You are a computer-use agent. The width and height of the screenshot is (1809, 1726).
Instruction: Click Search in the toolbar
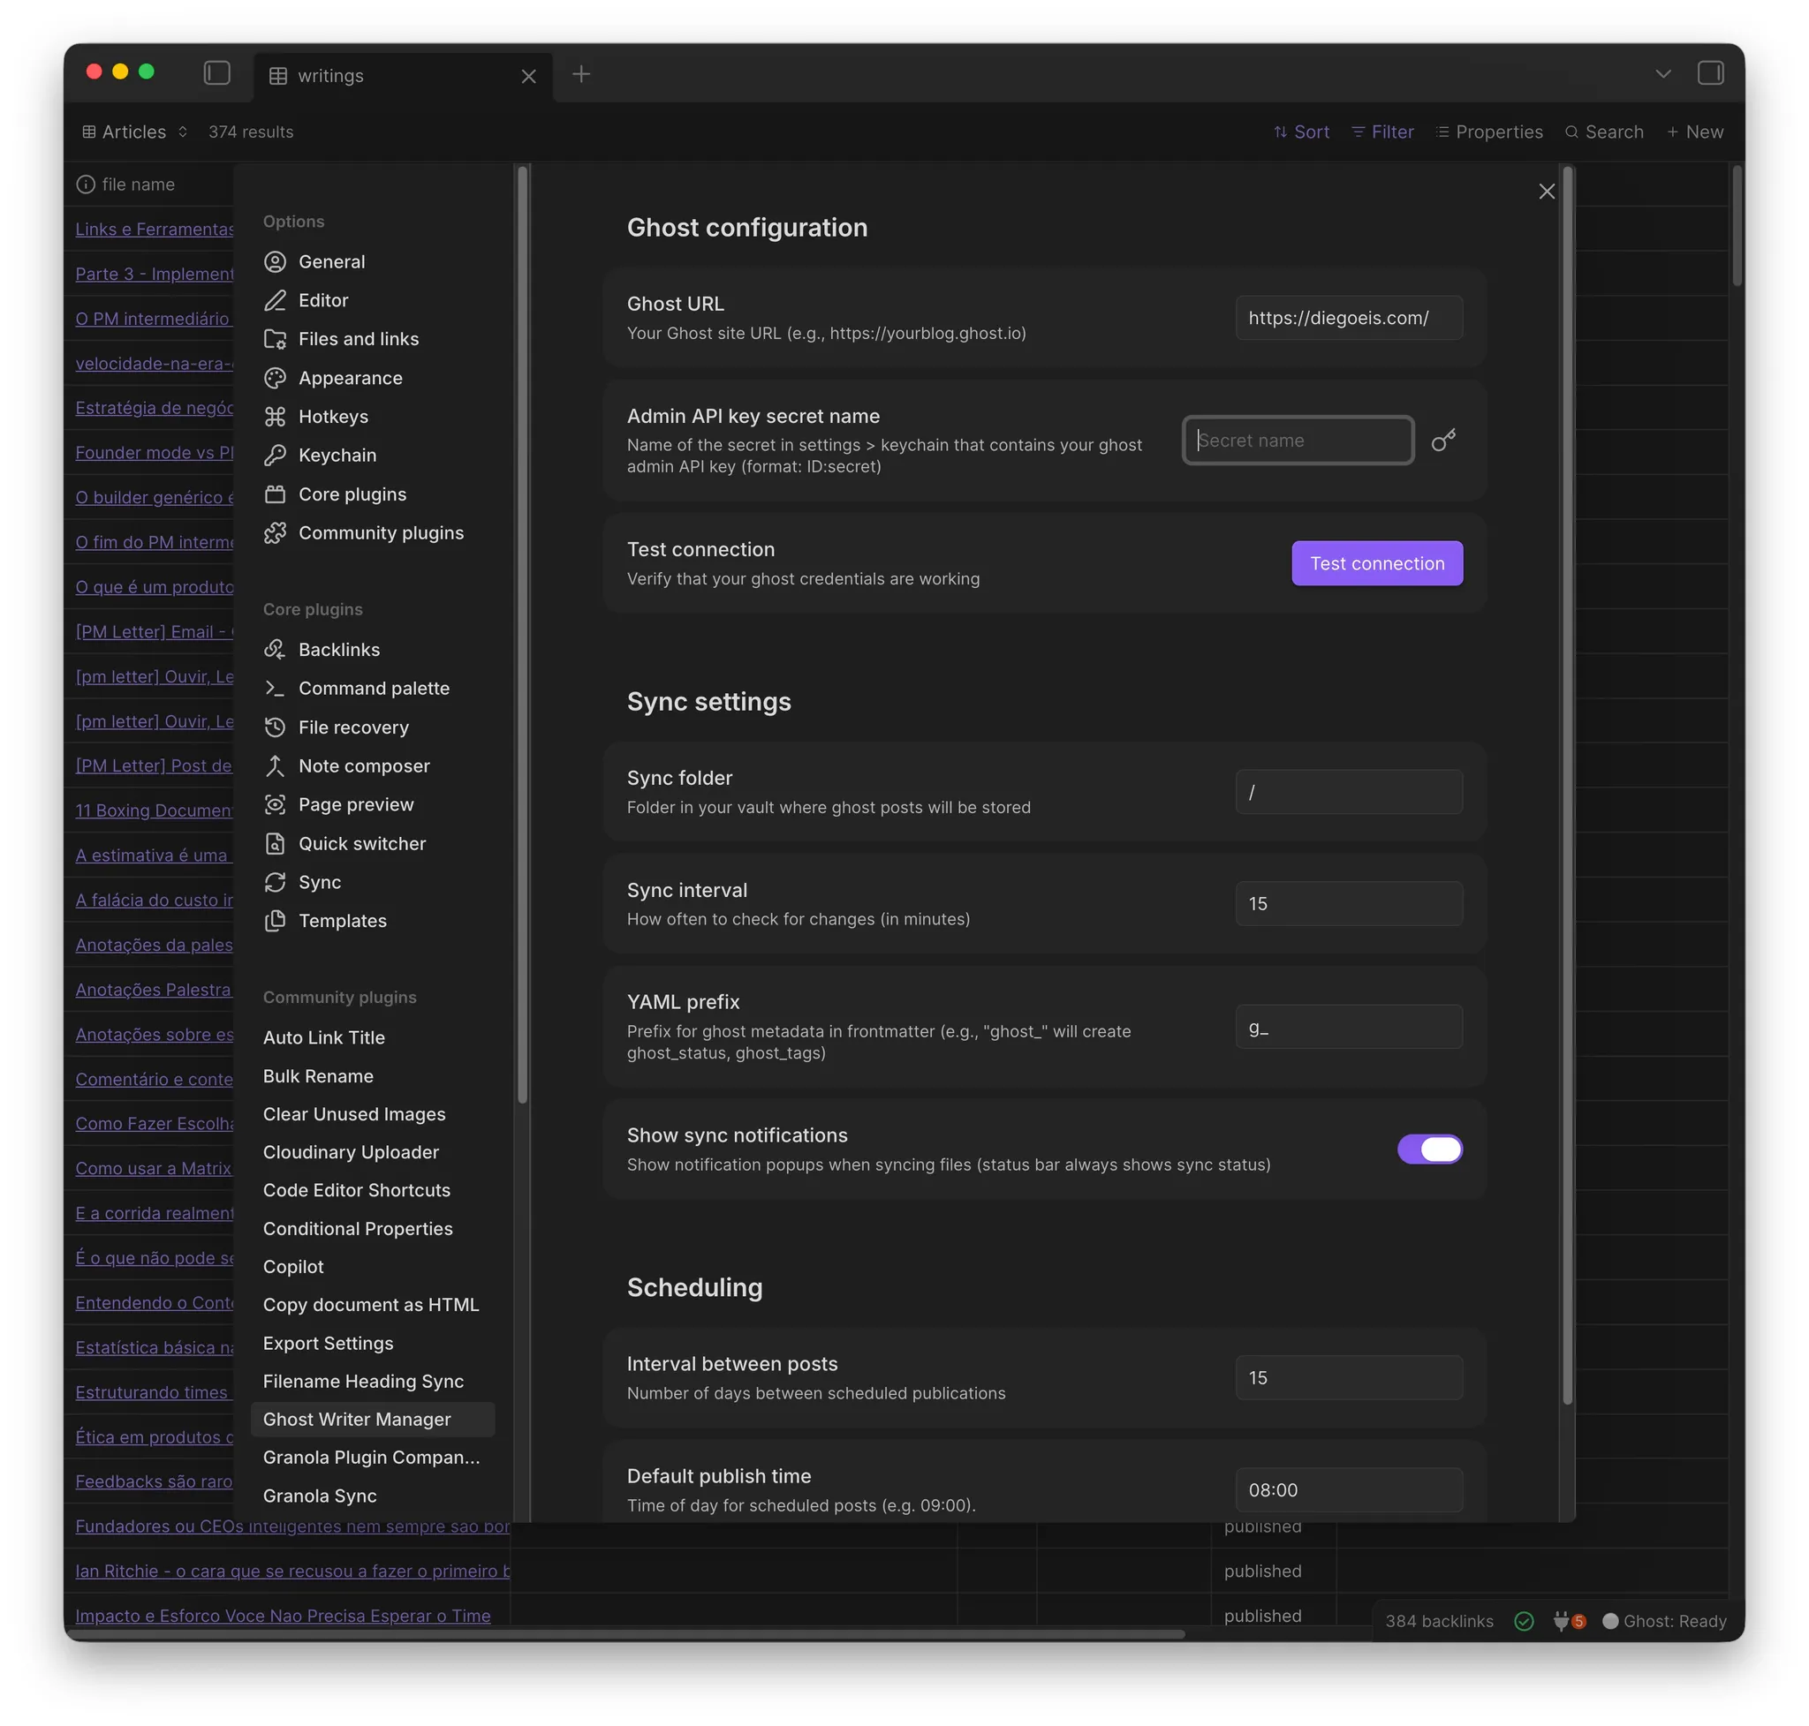(1604, 132)
